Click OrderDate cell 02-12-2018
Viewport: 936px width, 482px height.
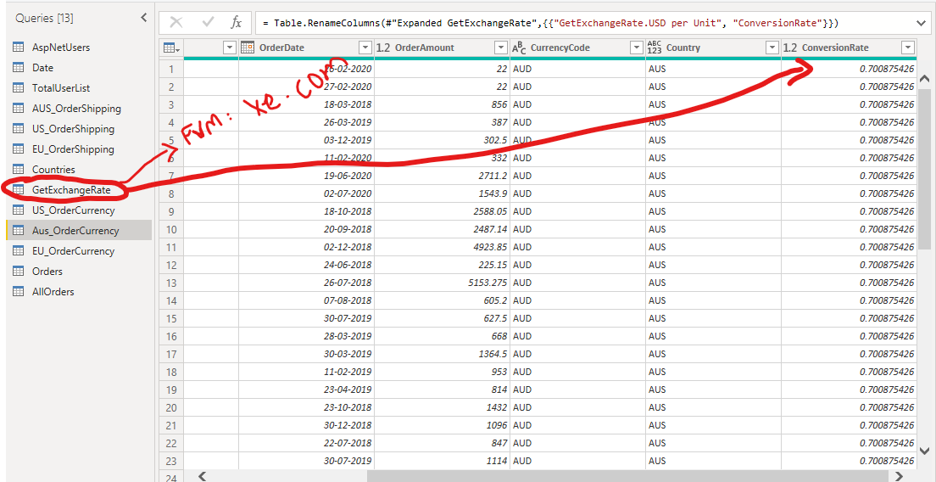306,247
